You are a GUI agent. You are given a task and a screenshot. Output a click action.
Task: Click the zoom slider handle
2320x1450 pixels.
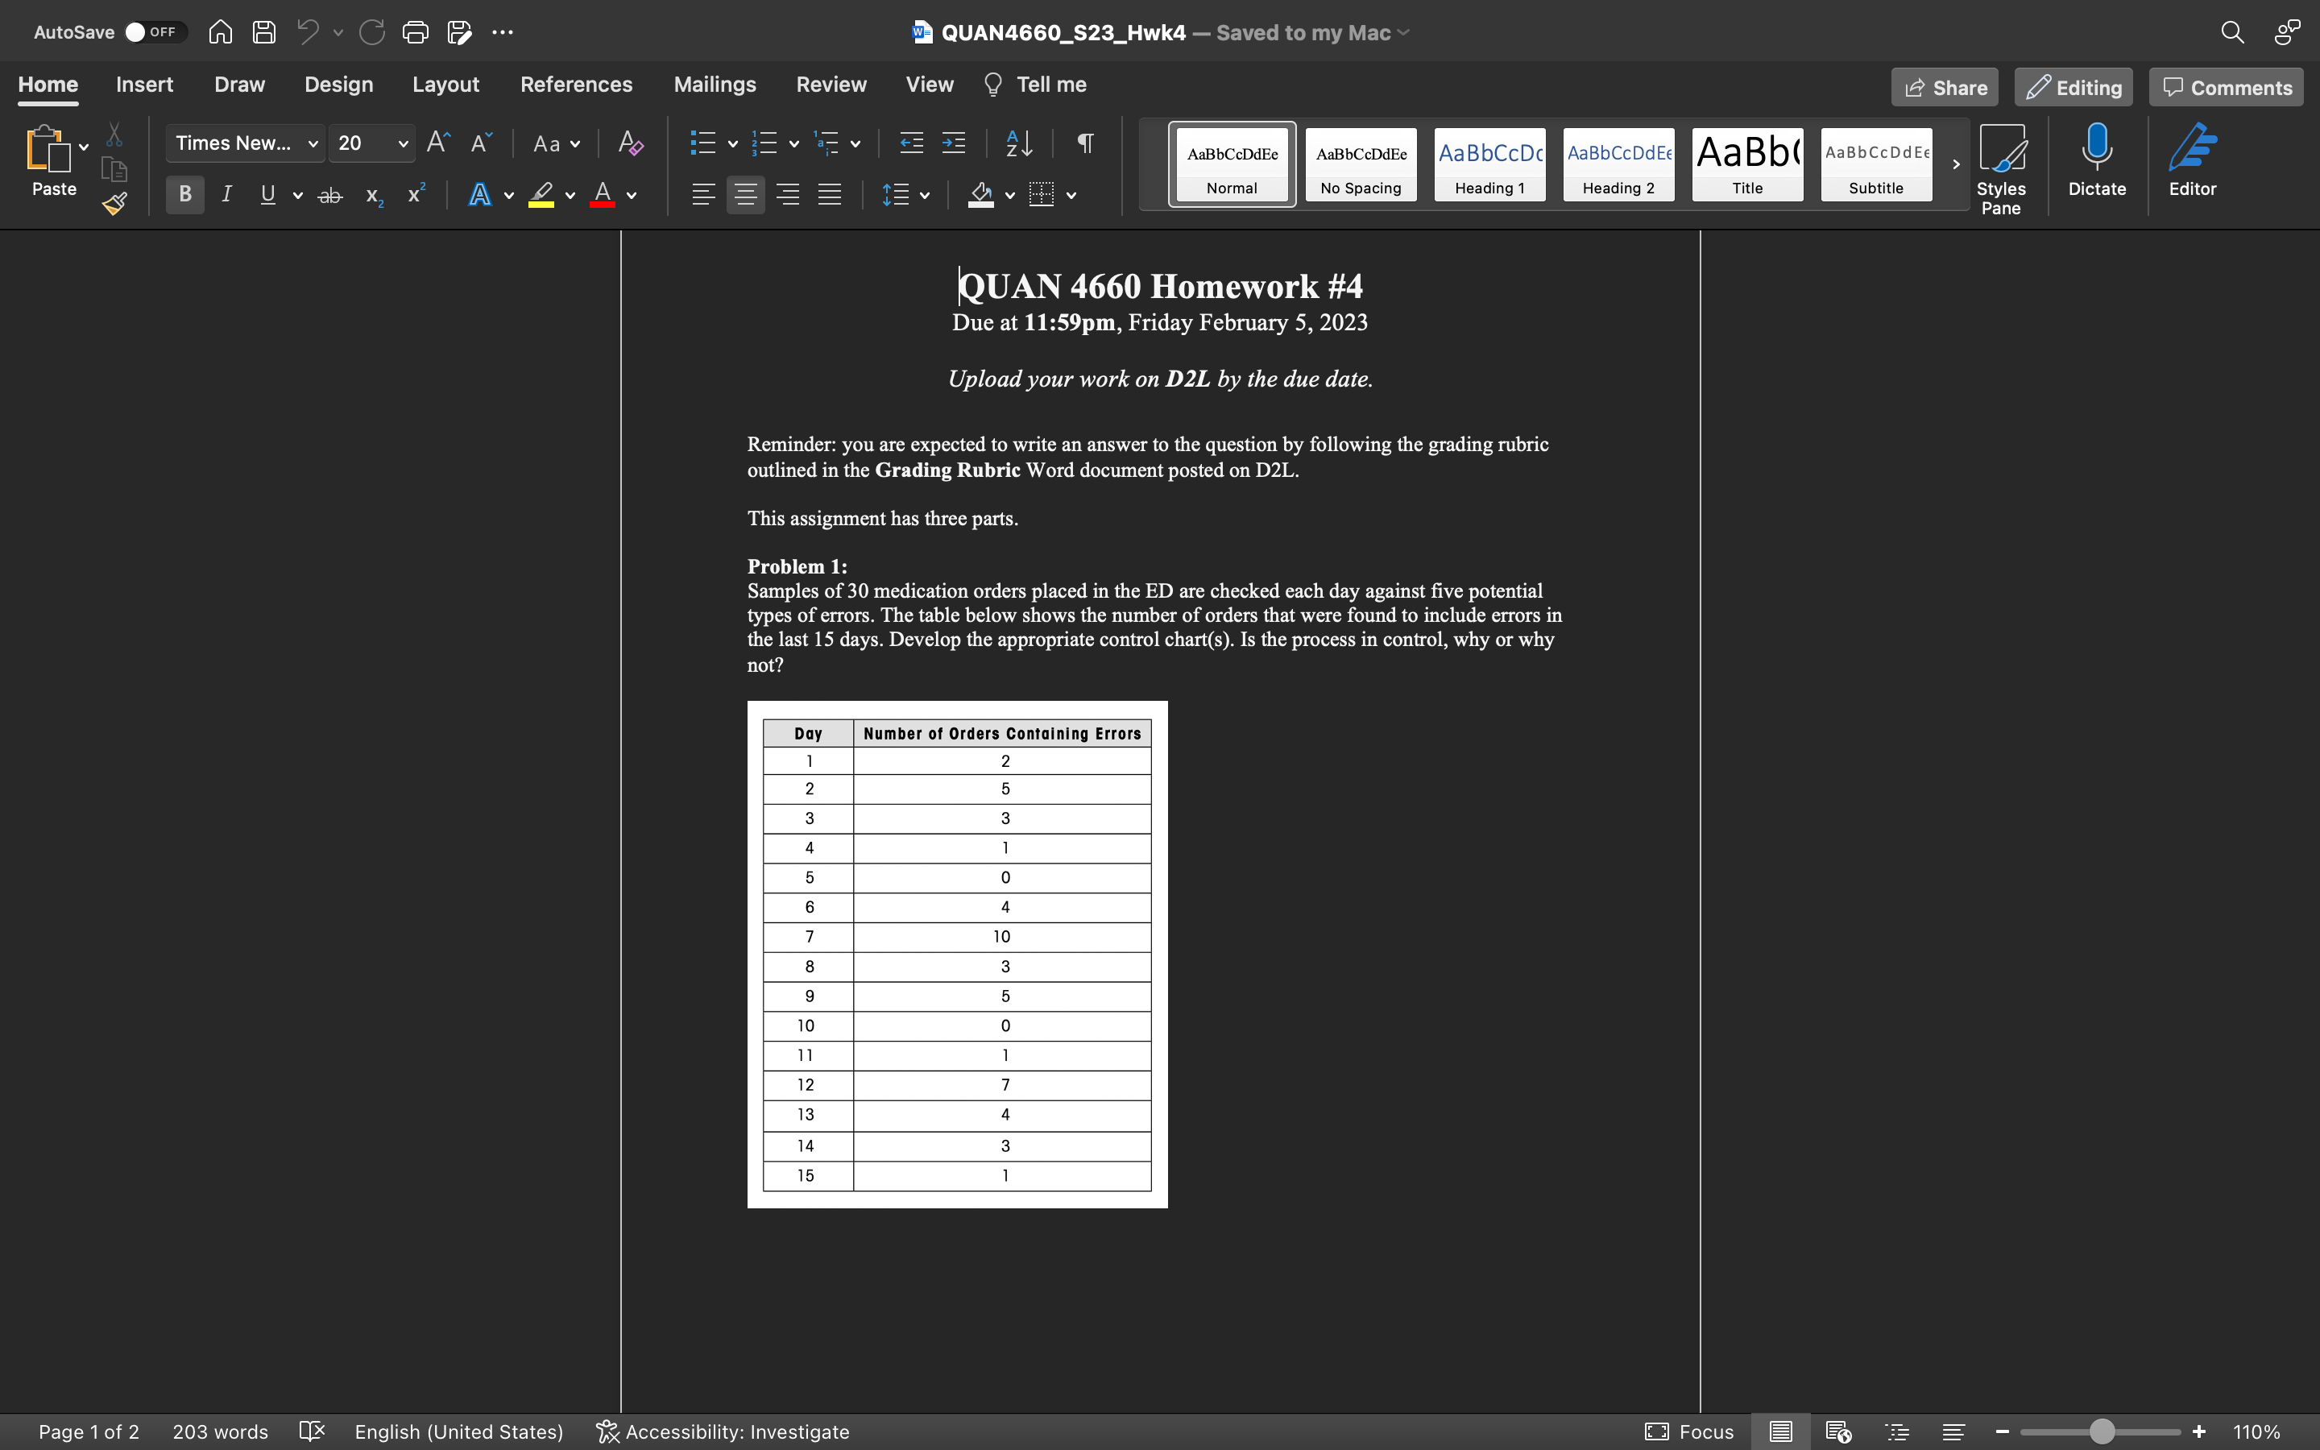(x=2102, y=1431)
